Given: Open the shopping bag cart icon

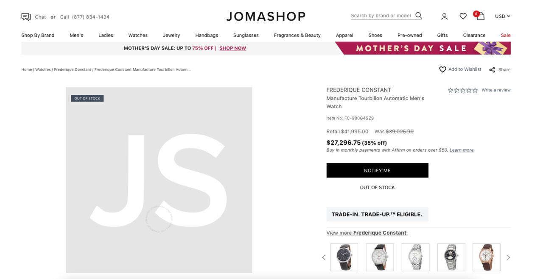Looking at the screenshot, I should click(481, 17).
